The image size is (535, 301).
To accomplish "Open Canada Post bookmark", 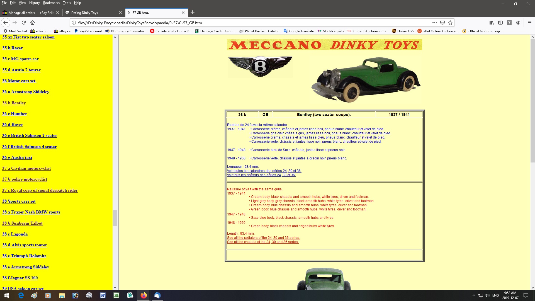I will [171, 31].
